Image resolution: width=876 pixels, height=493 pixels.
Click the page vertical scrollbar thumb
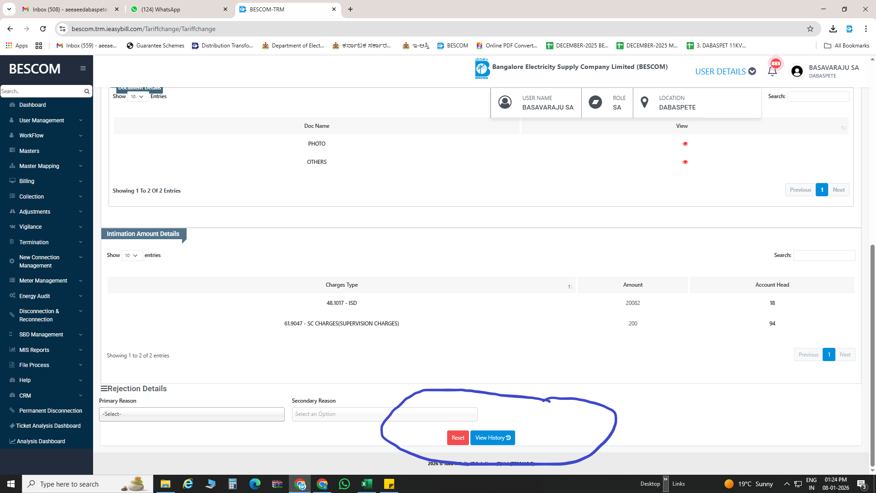(872, 356)
